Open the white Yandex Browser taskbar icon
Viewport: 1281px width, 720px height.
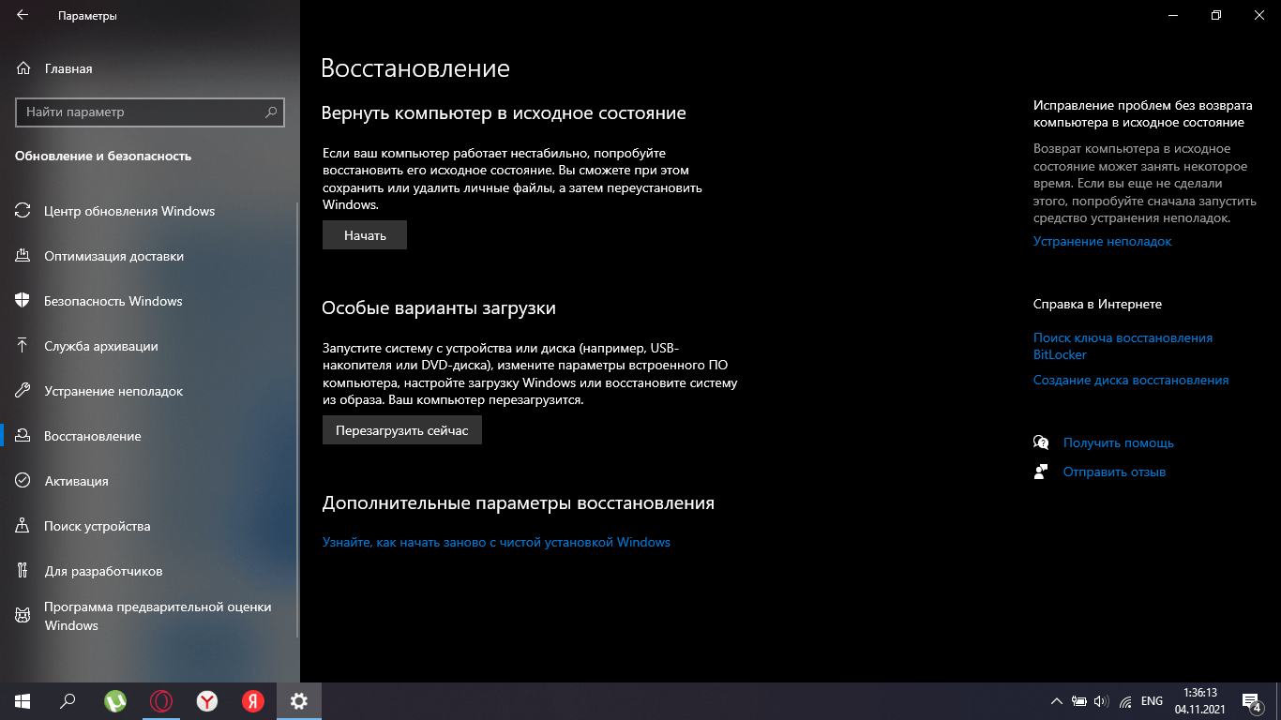pyautogui.click(x=207, y=701)
